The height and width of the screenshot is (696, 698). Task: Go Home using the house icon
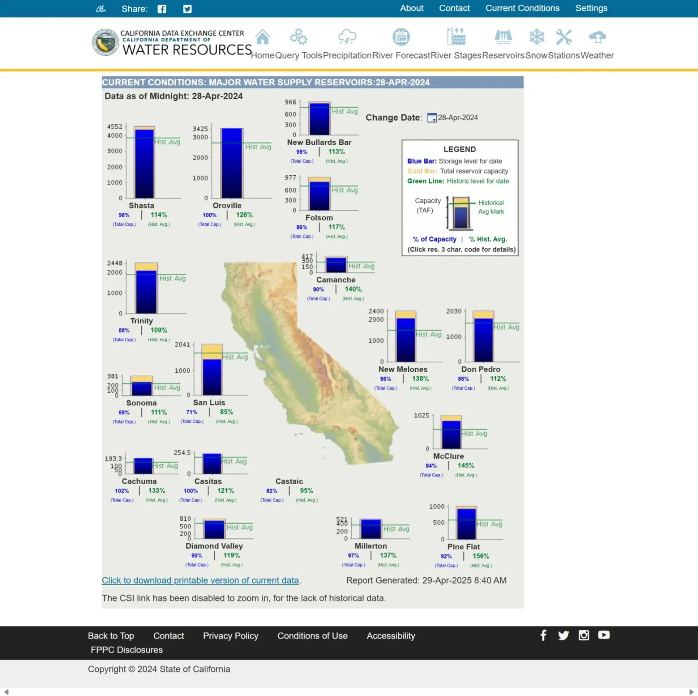(263, 37)
